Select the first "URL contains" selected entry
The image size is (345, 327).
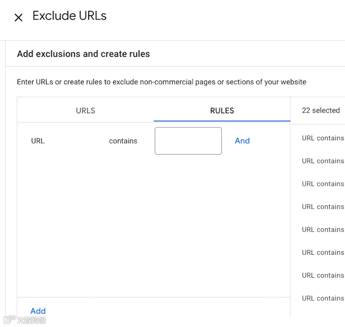tap(322, 138)
